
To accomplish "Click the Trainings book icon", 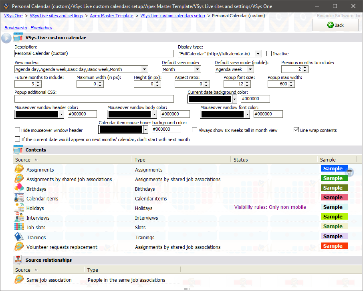I will point(19,237).
